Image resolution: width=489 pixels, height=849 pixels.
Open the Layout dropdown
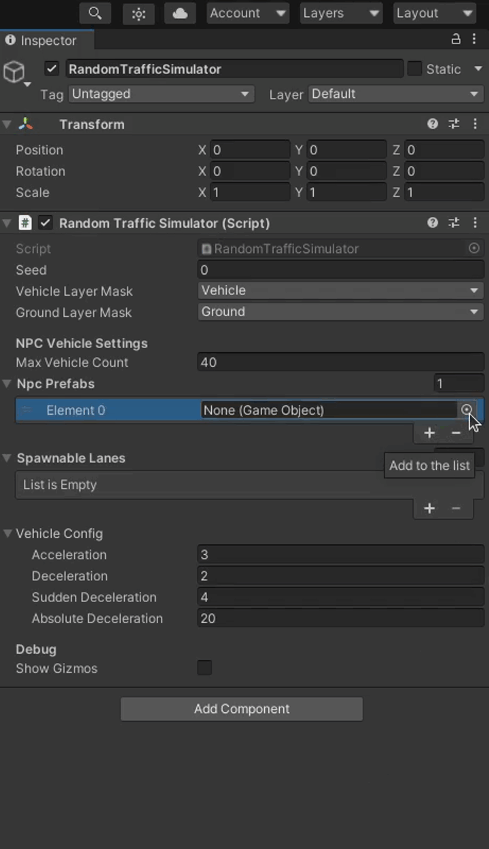click(435, 13)
